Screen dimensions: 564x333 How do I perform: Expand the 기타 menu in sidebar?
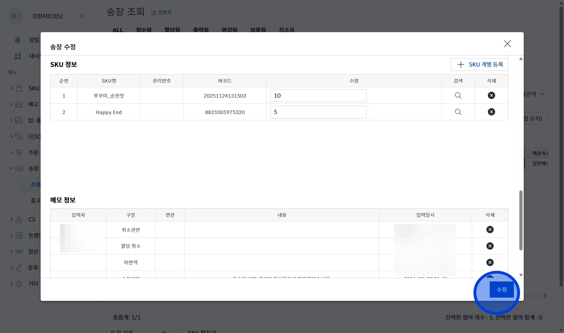(x=12, y=284)
